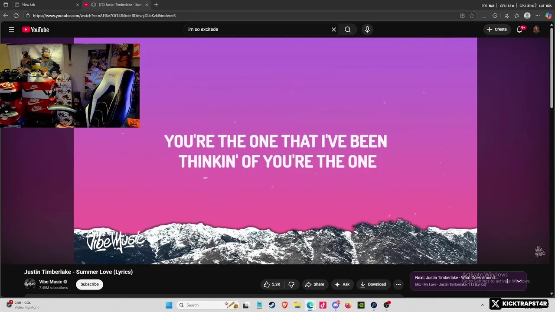Image resolution: width=555 pixels, height=312 pixels.
Task: Launch Brave browser from the taskbar
Action: click(x=284, y=305)
